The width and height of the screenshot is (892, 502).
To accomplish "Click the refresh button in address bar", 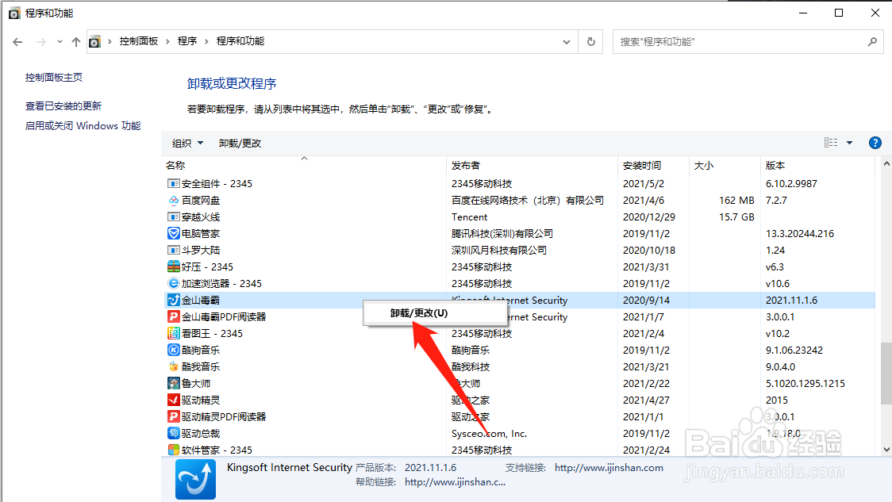I will pos(591,41).
